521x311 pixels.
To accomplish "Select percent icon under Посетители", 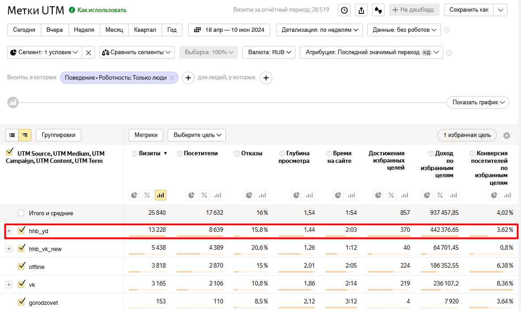I will [x=204, y=195].
